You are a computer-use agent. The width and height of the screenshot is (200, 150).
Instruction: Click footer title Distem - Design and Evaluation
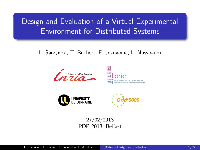126,147
